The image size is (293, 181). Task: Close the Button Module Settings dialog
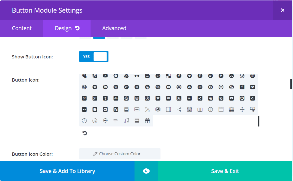click(x=283, y=10)
